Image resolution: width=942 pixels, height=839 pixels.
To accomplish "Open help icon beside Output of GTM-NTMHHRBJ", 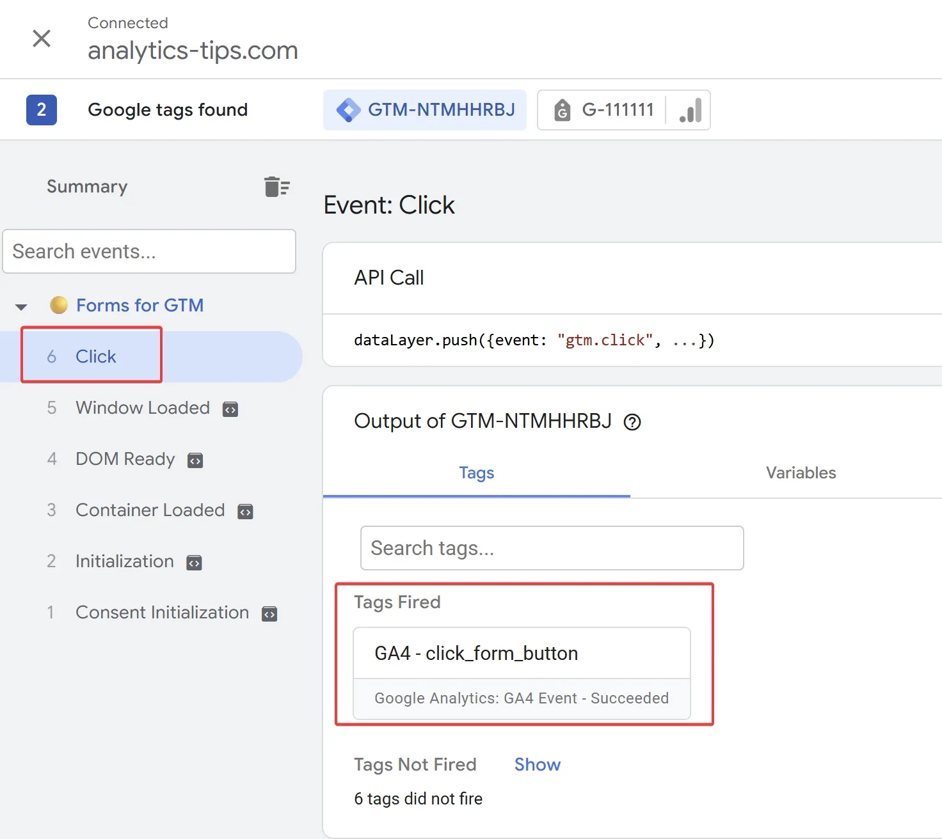I will pyautogui.click(x=632, y=422).
